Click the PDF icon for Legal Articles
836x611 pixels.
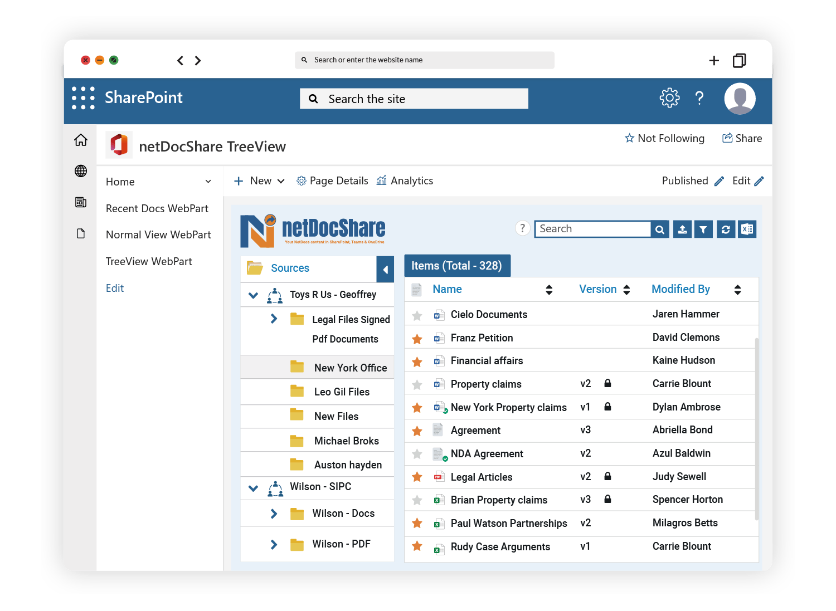439,477
